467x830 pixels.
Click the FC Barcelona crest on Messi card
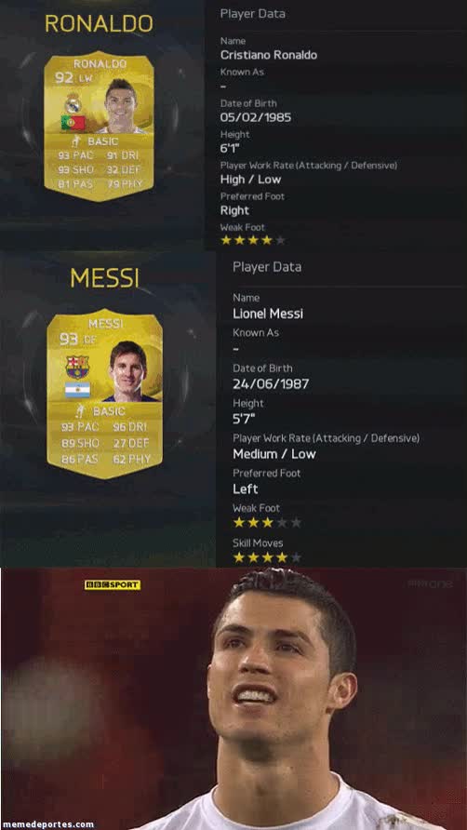(77, 367)
